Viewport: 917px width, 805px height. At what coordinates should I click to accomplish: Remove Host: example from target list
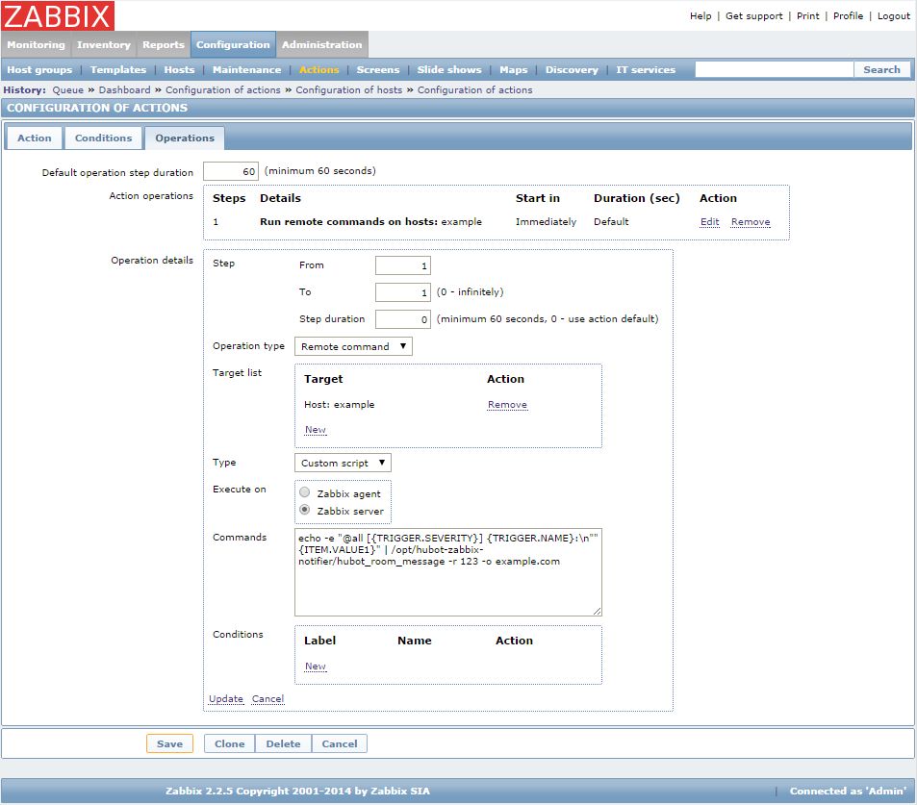(507, 405)
